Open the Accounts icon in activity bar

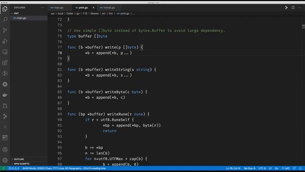tap(5, 150)
